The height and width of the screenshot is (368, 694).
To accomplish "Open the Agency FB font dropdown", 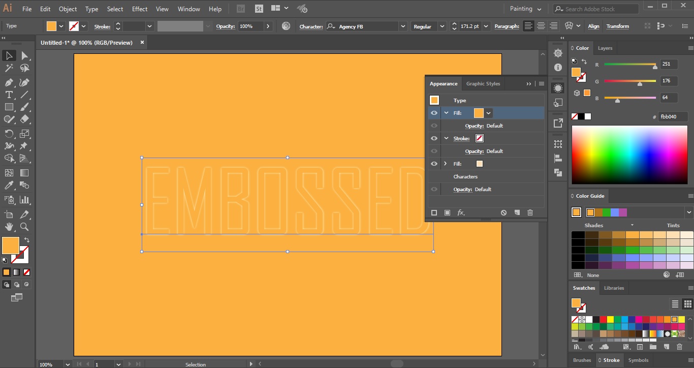I will [402, 26].
